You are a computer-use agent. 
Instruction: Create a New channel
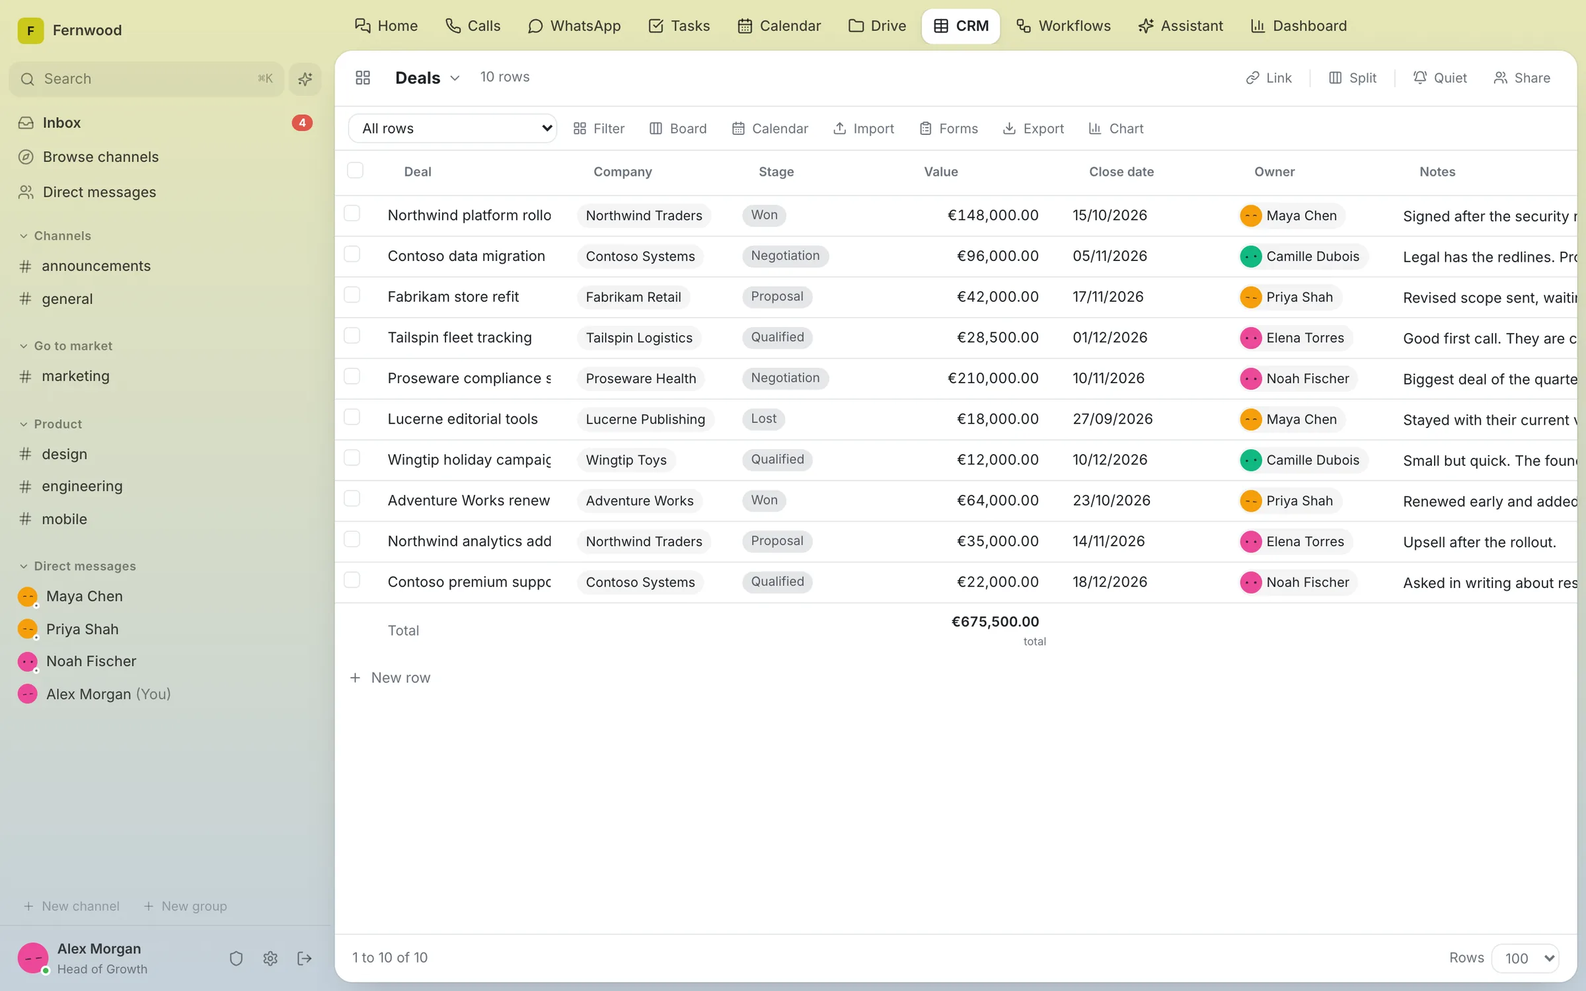pos(72,906)
